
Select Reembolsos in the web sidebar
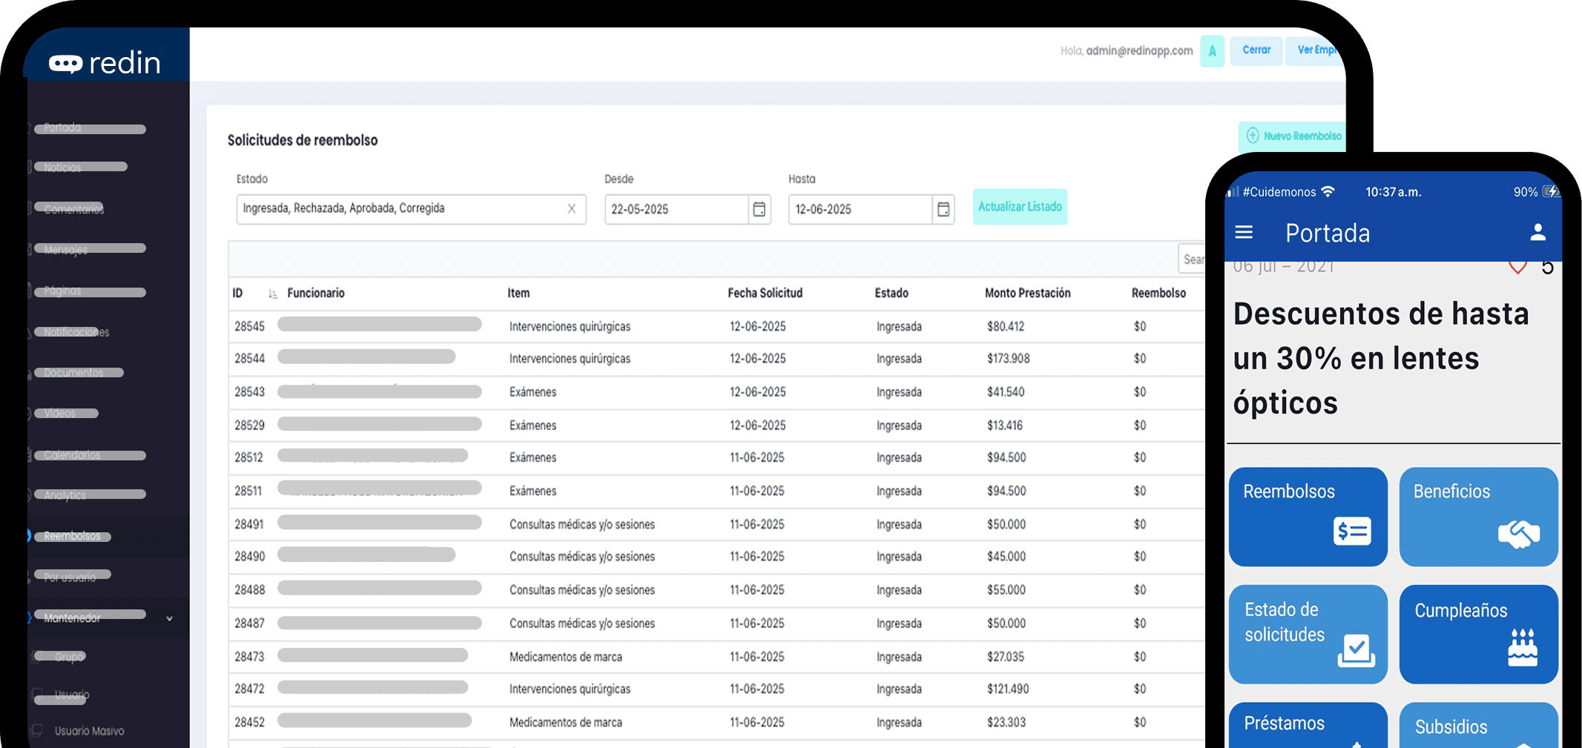pyautogui.click(x=72, y=536)
